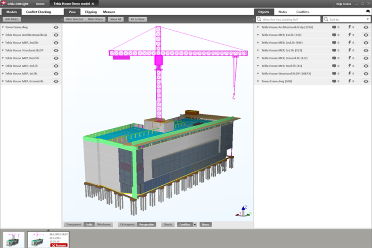Click notes comment icon for MEP, Roof.ifc (45)

coord(334,66)
